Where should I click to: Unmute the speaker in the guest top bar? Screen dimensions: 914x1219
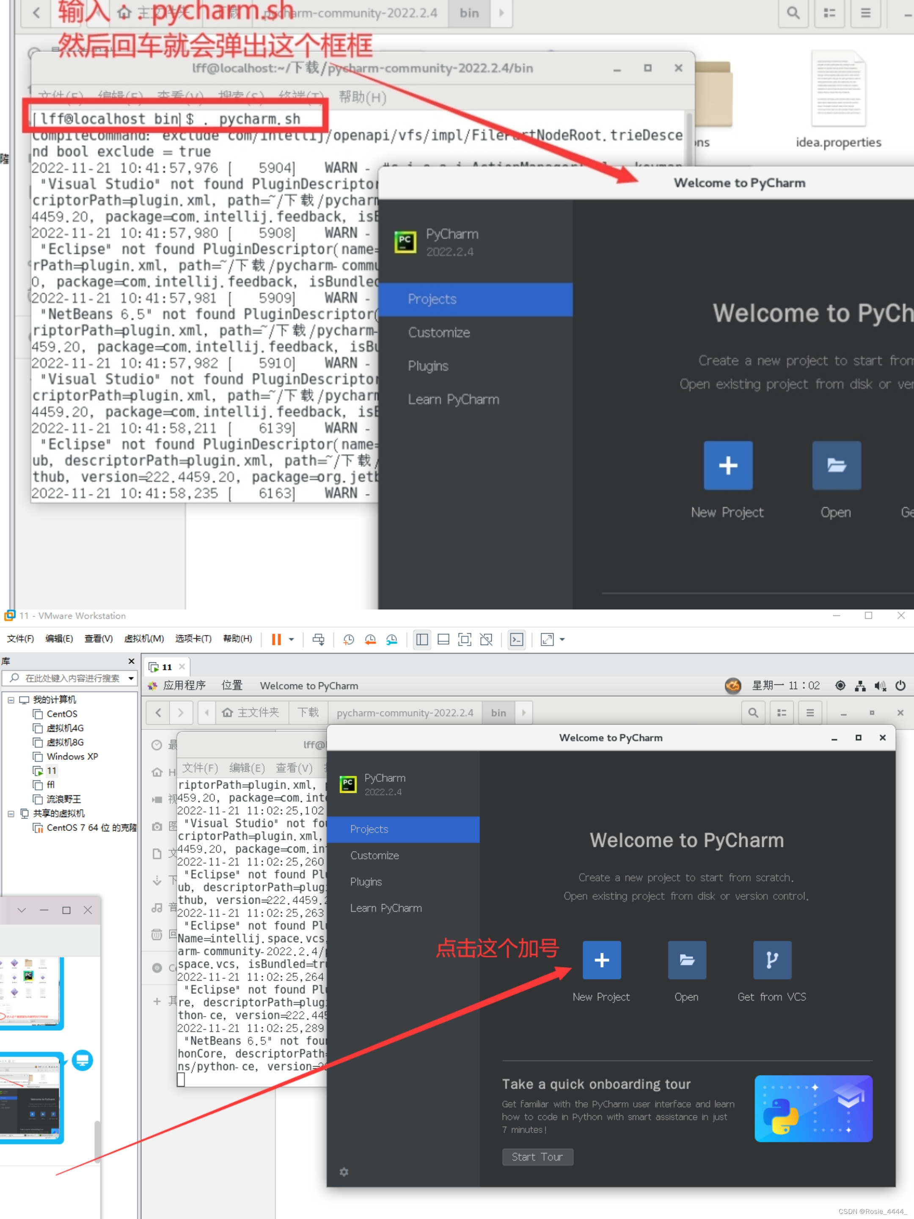pyautogui.click(x=880, y=686)
